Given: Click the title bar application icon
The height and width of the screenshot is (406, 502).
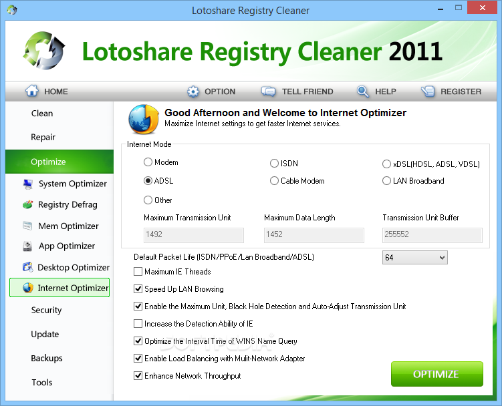Looking at the screenshot, I should click(12, 10).
